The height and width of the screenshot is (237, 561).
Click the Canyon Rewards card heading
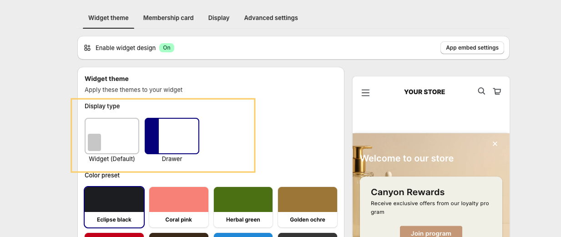[x=408, y=192]
